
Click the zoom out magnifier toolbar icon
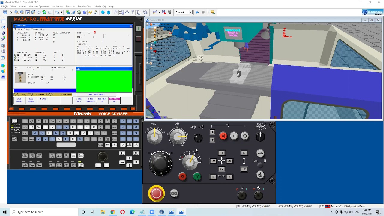click(22, 12)
